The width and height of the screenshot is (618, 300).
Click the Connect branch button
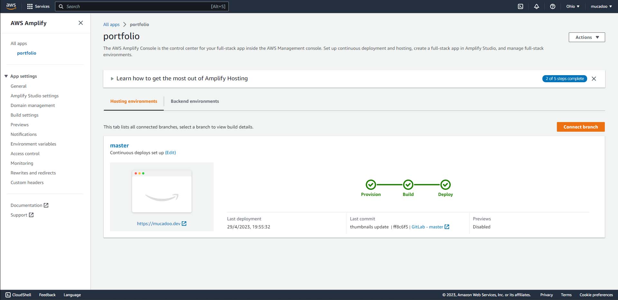(x=581, y=127)
